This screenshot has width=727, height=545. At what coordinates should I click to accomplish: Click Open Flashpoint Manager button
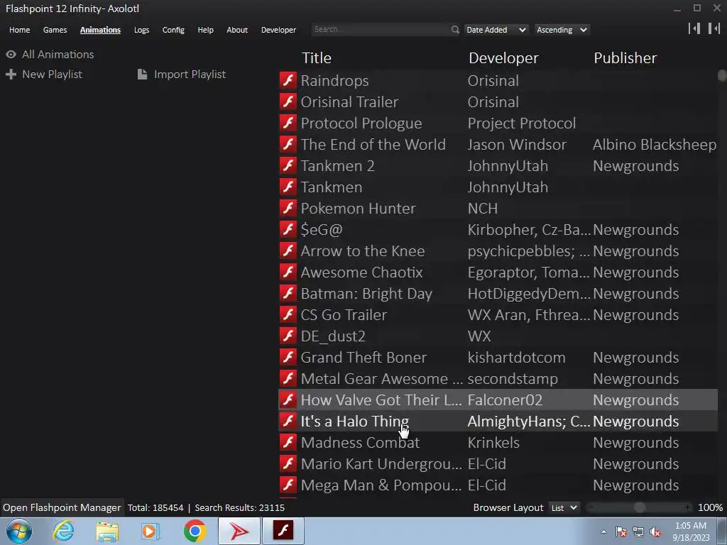click(x=62, y=508)
